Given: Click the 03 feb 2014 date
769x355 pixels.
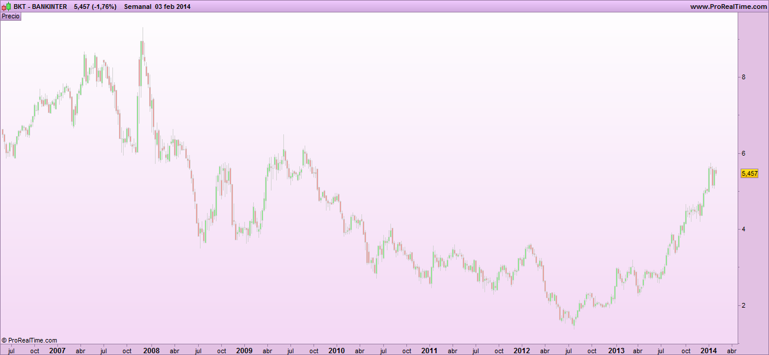Looking at the screenshot, I should [173, 7].
